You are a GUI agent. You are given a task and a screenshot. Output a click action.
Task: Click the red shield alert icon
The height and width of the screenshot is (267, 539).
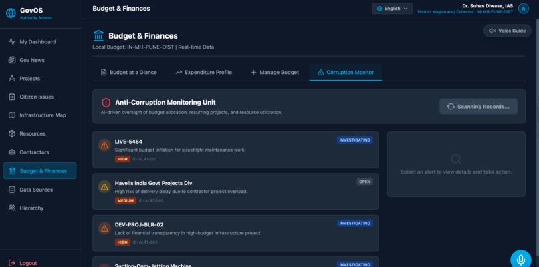(106, 103)
